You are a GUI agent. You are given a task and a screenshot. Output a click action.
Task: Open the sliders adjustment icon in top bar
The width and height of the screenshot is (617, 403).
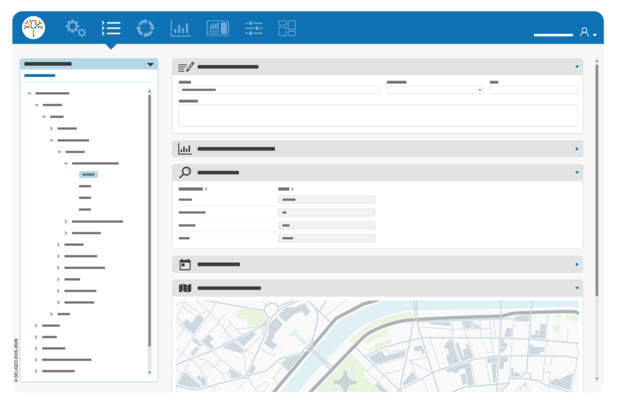tap(254, 28)
